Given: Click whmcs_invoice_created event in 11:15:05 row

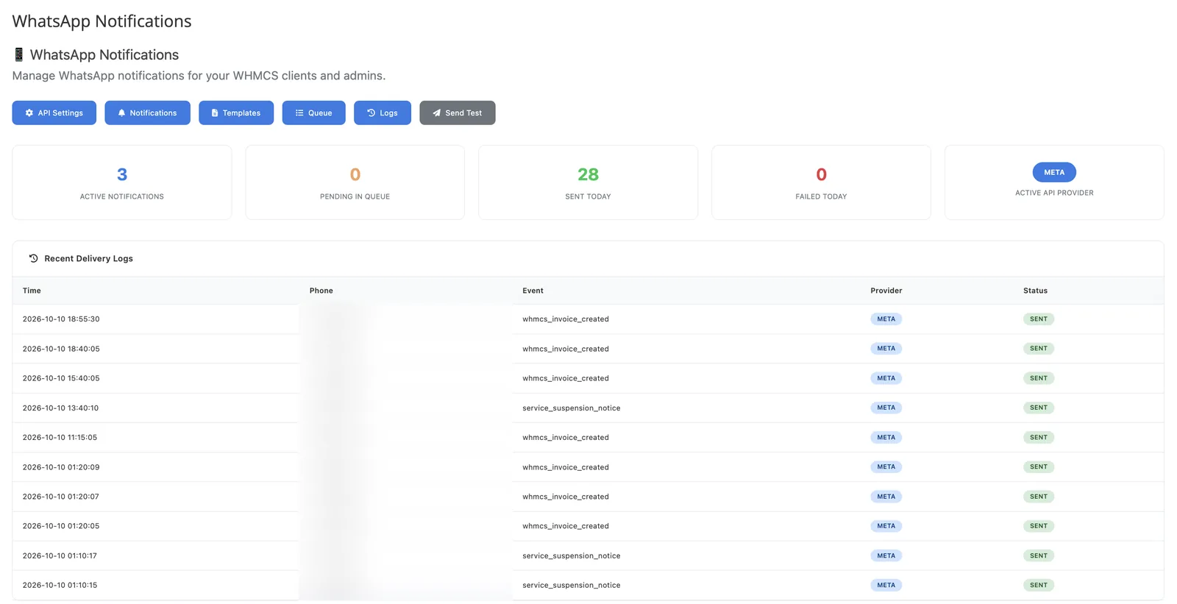Looking at the screenshot, I should click(x=566, y=437).
